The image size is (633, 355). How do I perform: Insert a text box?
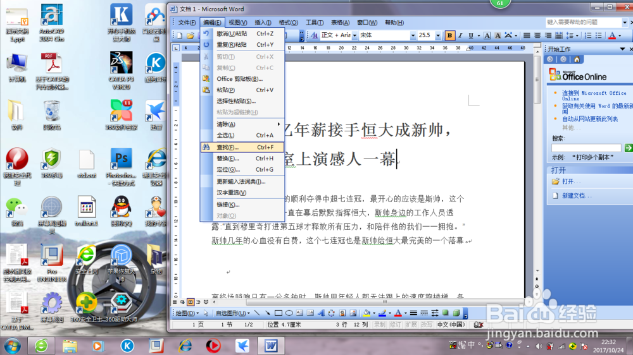click(x=299, y=313)
